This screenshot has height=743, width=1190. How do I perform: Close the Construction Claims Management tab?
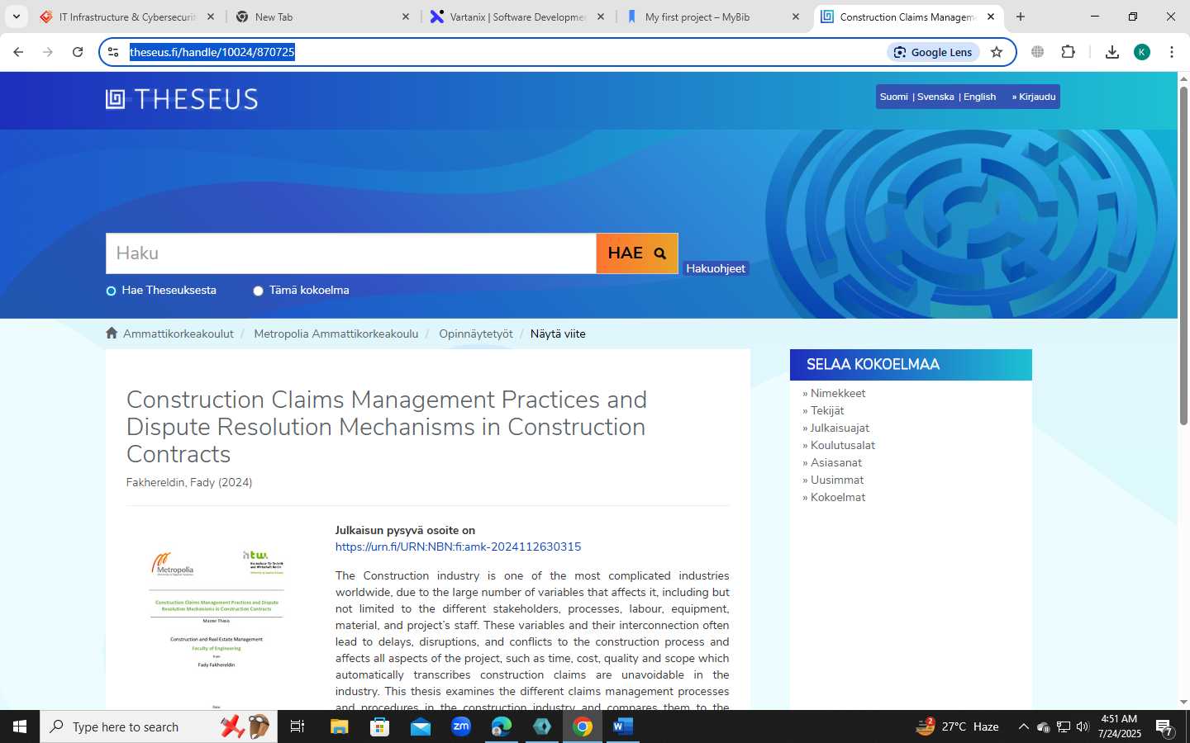[991, 17]
